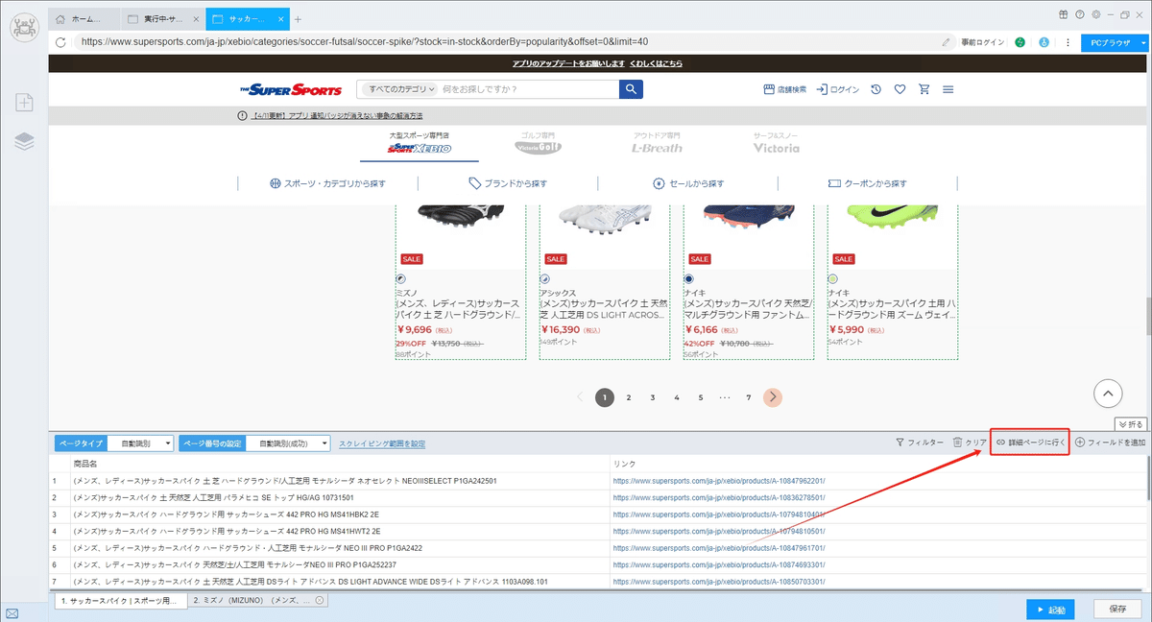Open the すべてのカテゴリ dropdown
Screen dimensions: 1152x622
pyautogui.click(x=398, y=89)
